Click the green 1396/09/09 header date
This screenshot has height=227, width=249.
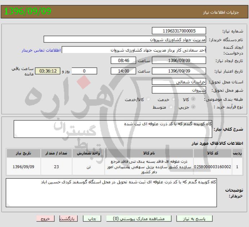pos(27,11)
